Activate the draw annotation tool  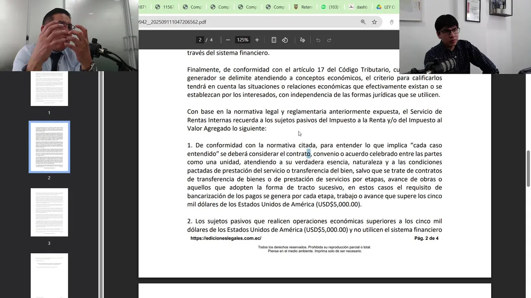[x=302, y=40]
